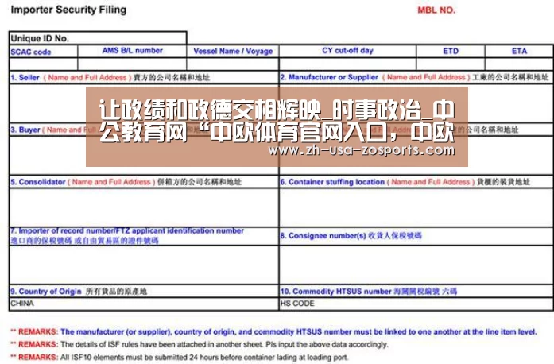Click the "6. Container stuffing location" label

tap(332, 182)
